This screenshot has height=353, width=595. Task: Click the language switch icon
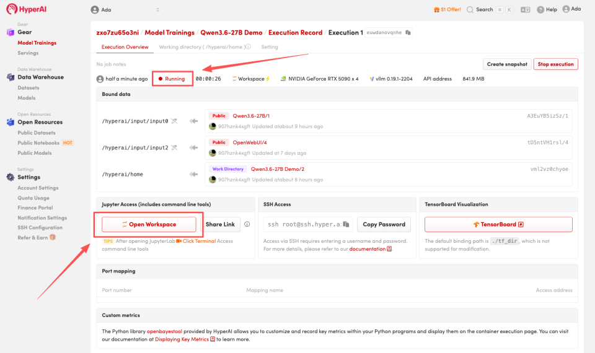(525, 10)
